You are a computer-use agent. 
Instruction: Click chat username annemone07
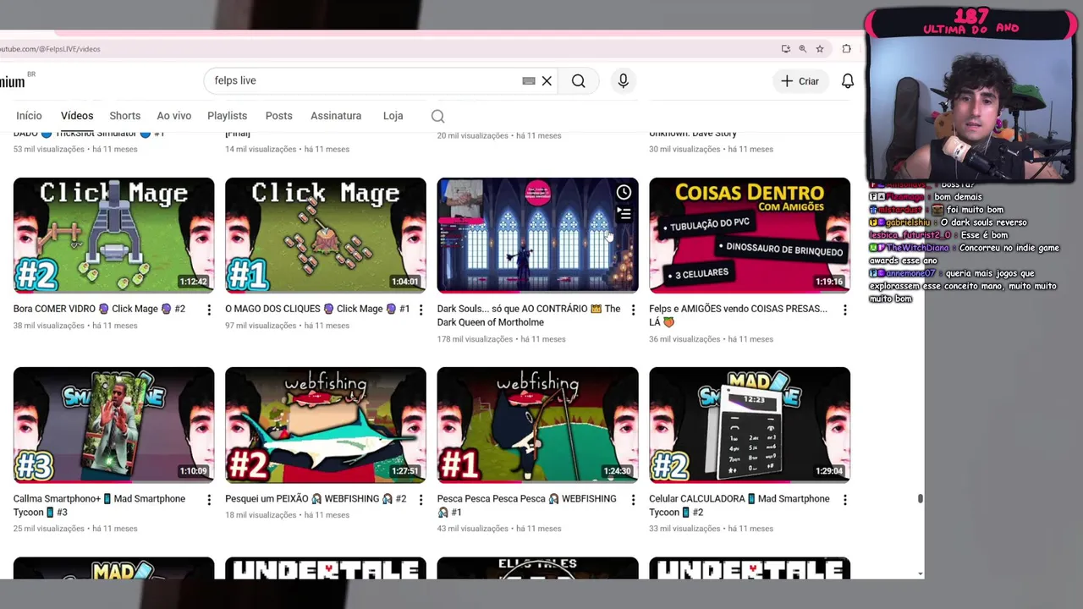(x=910, y=273)
